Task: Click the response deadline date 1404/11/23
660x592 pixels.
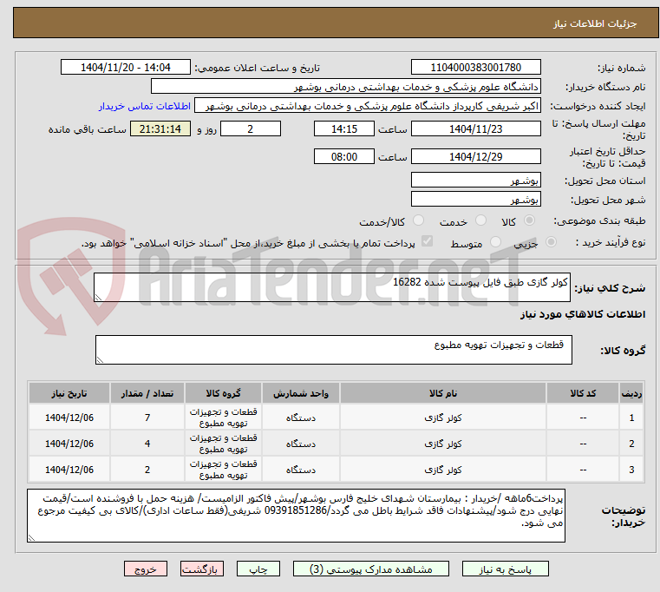Action: (x=475, y=129)
